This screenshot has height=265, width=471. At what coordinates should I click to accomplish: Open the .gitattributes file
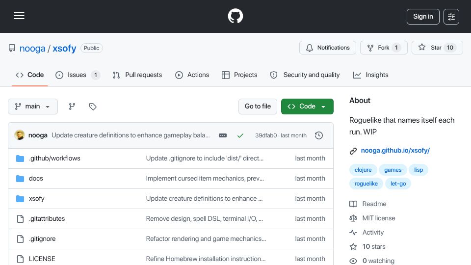(47, 219)
